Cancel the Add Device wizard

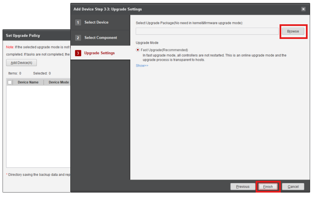coord(293,187)
